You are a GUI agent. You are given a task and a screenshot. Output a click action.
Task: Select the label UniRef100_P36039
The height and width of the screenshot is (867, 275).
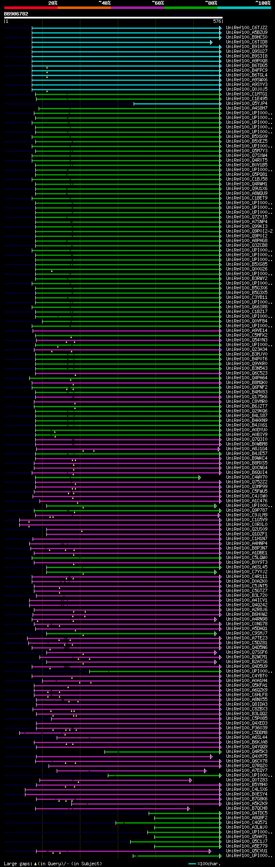pyautogui.click(x=247, y=728)
